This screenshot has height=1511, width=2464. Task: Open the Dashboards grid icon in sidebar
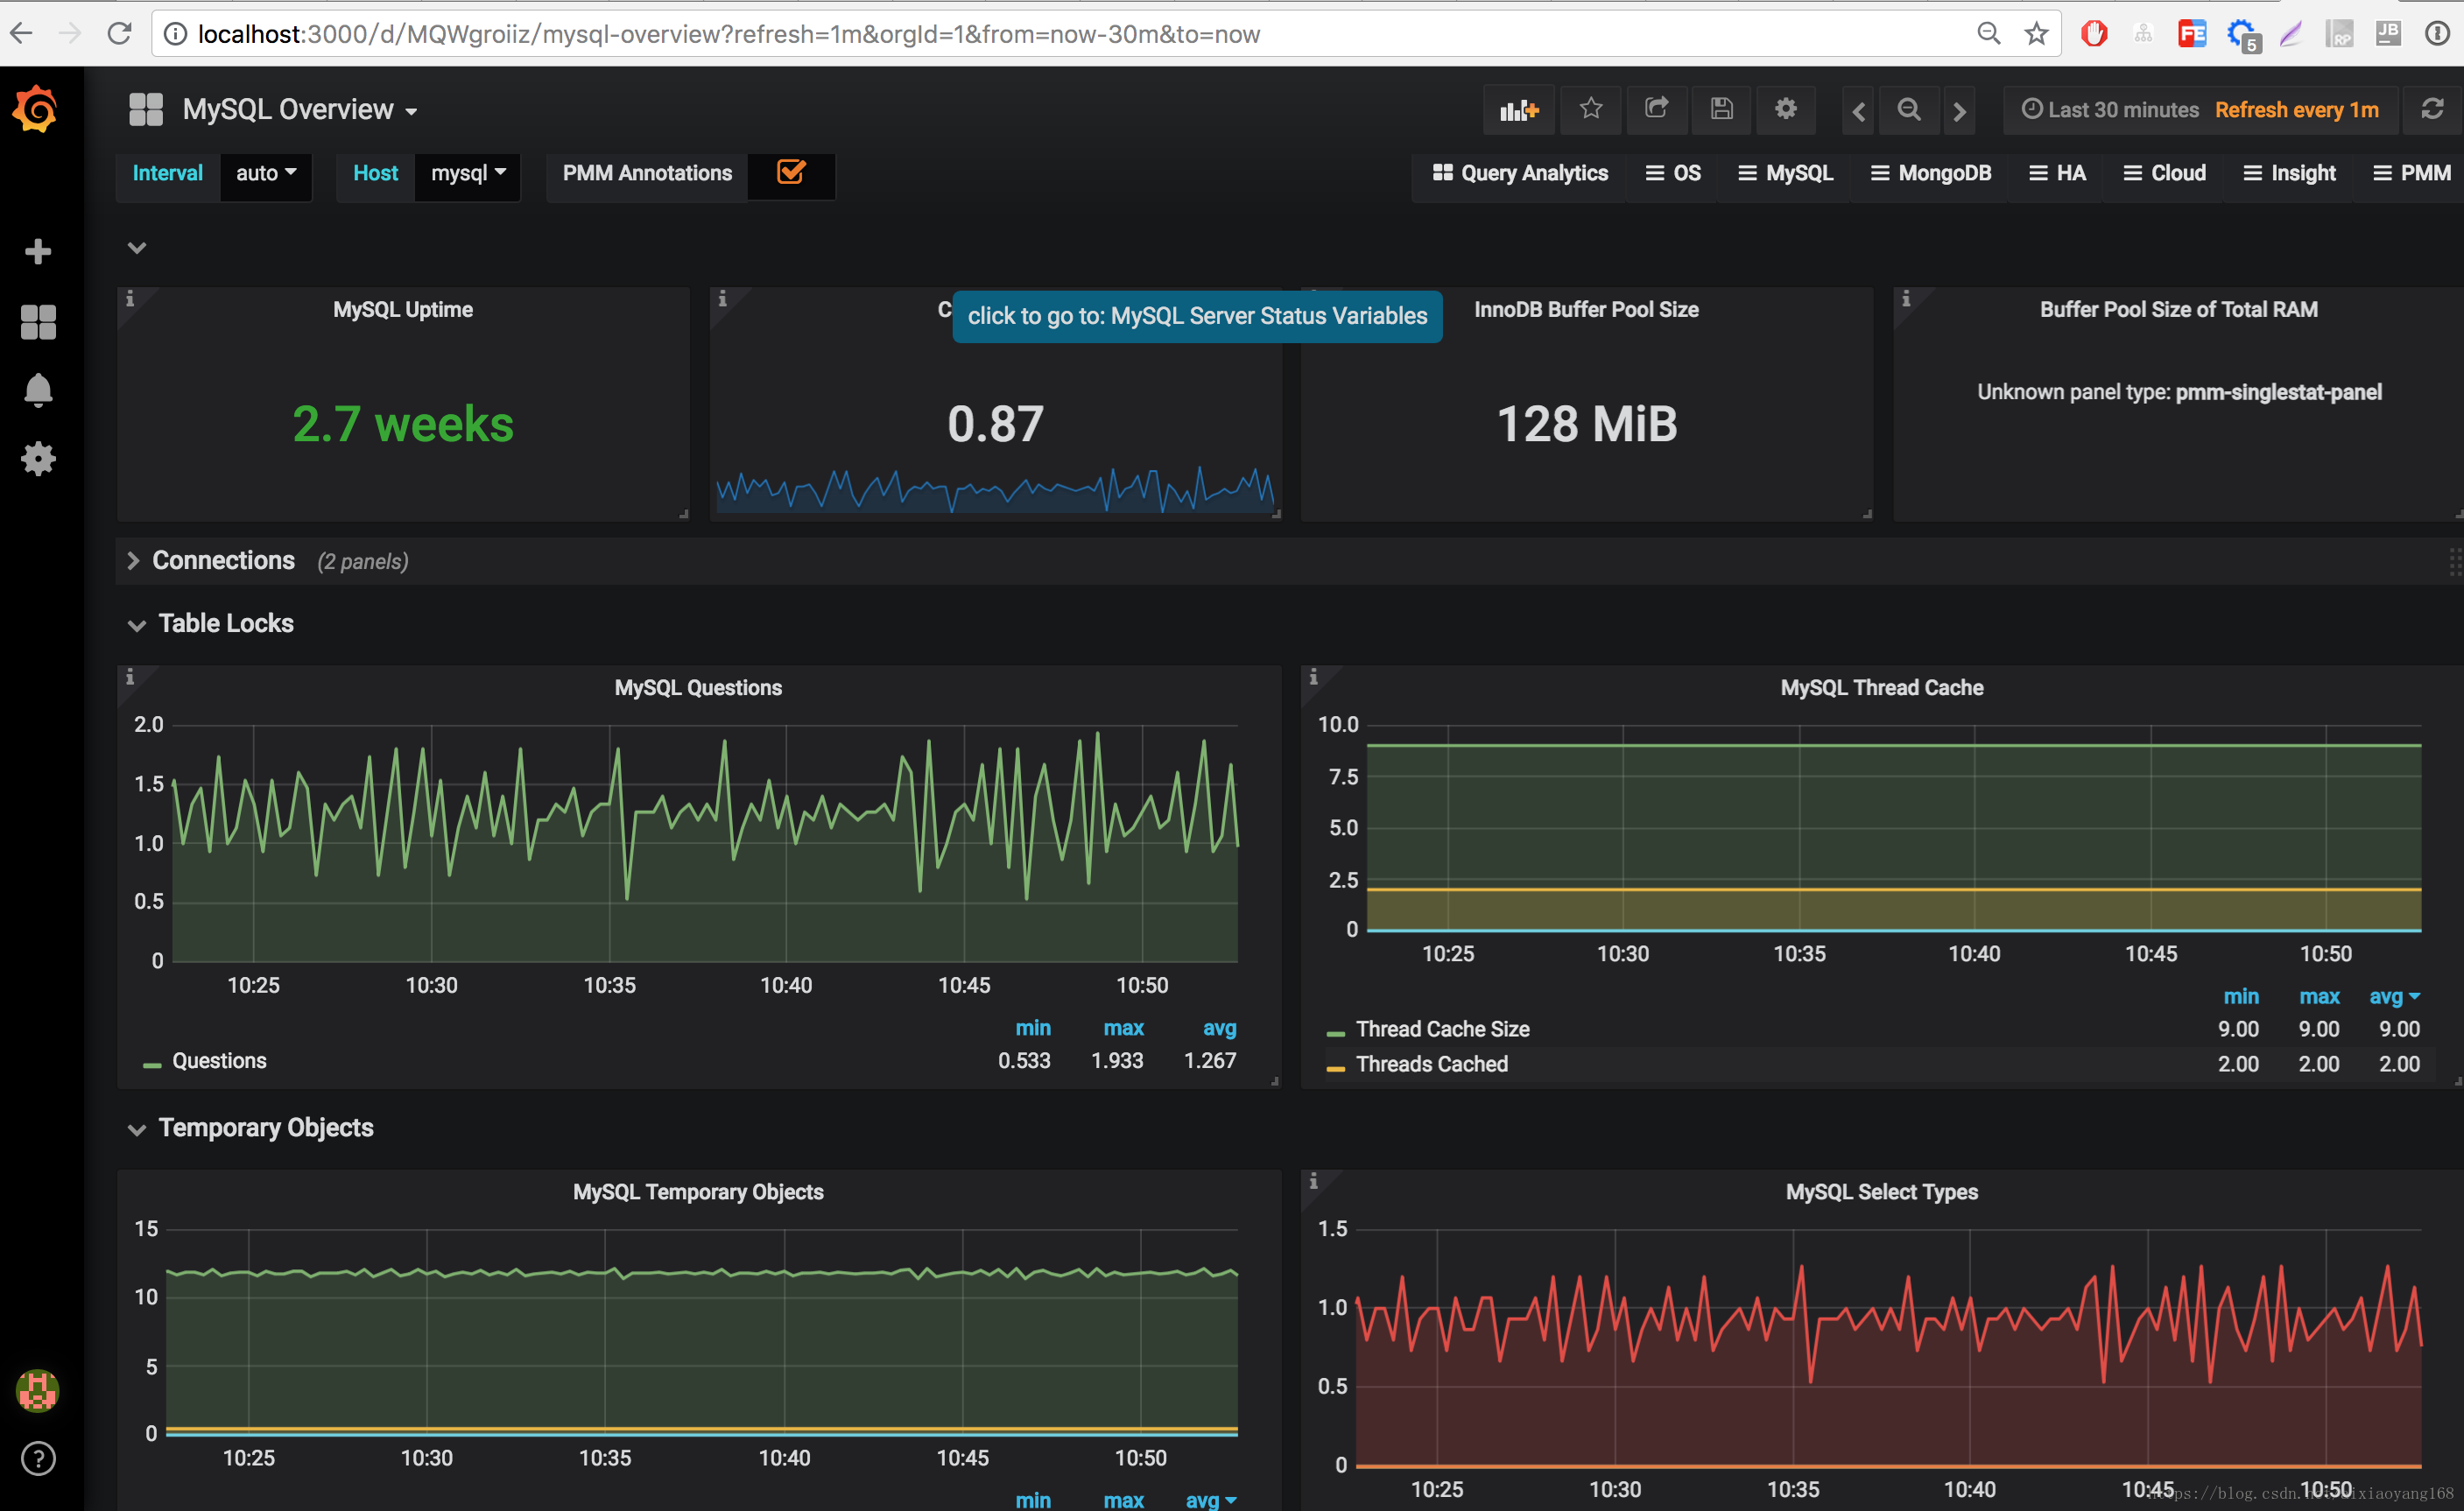tap(38, 322)
